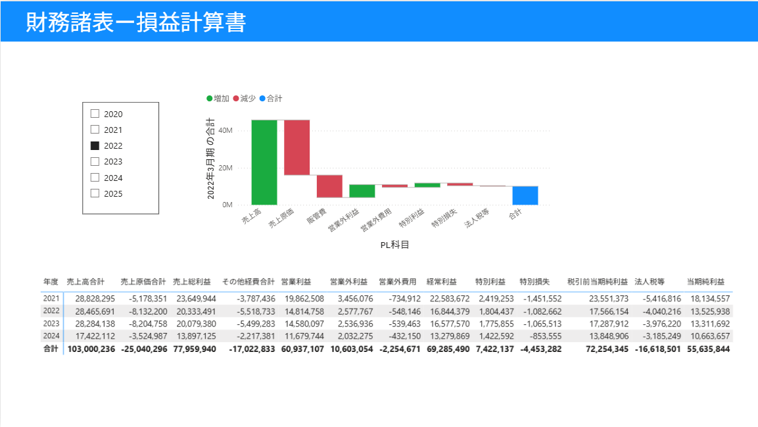
Task: Click the green 増加 legend marker
Action: tap(210, 99)
